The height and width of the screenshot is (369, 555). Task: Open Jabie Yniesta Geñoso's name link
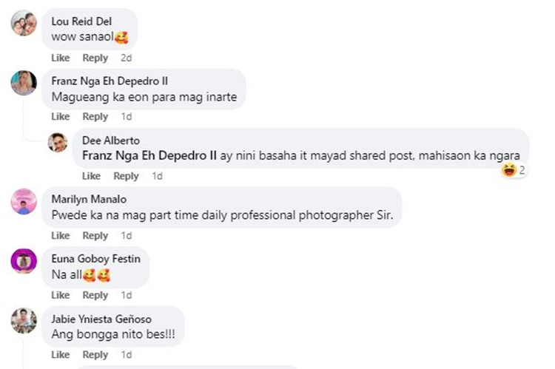tap(101, 319)
